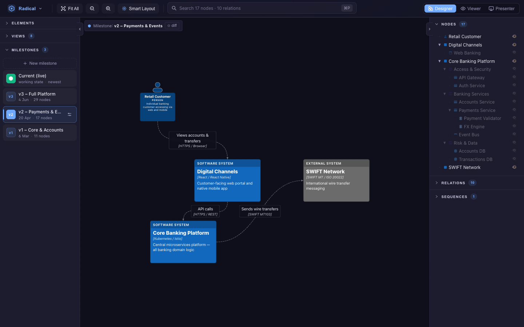This screenshot has height=327, width=524.
Task: Click the v2 milestone badge icon
Action: 11,114
